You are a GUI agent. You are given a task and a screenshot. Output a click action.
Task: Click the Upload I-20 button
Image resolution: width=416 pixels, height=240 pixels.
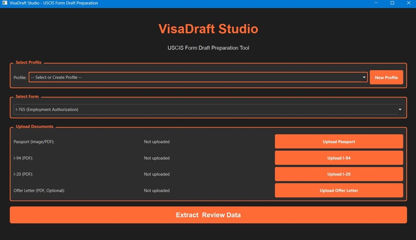tap(339, 174)
